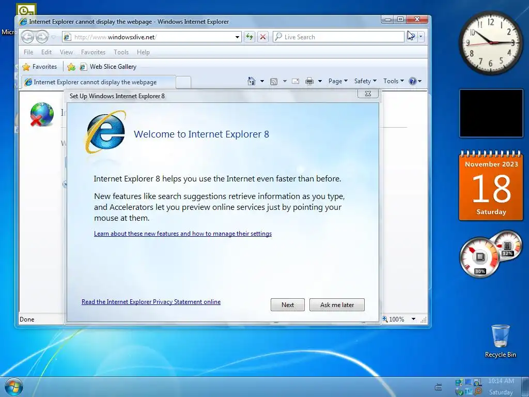Close the Set Up Windows Internet Explorer 8 dialog

click(368, 94)
